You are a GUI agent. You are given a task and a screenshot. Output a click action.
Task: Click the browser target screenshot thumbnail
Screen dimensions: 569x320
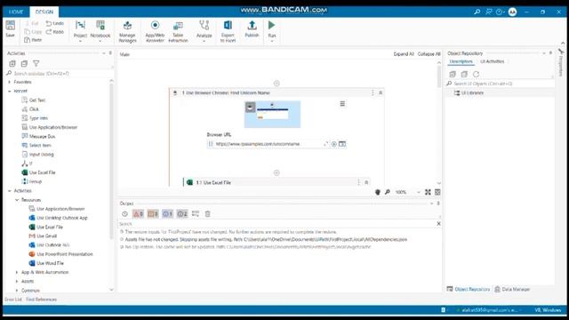coord(272,115)
